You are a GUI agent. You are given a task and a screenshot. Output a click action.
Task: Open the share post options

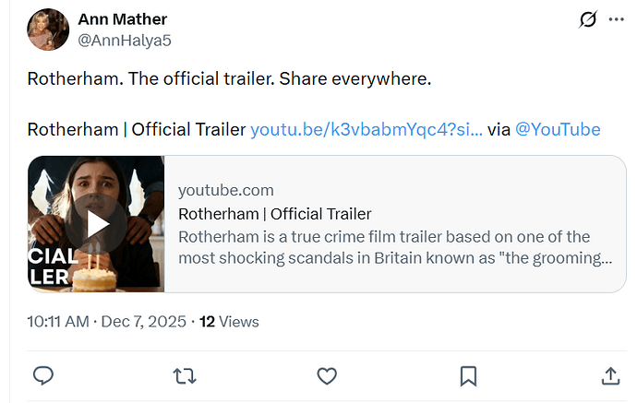click(x=610, y=375)
